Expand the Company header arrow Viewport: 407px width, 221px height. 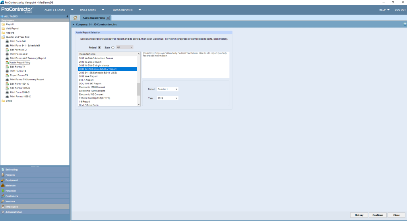74,24
